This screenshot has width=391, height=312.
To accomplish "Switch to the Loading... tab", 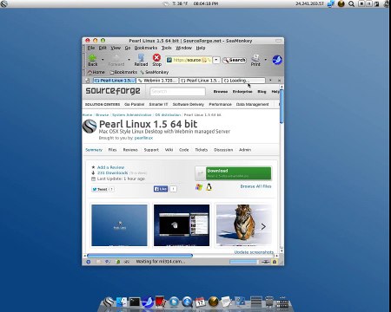I will click(244, 81).
